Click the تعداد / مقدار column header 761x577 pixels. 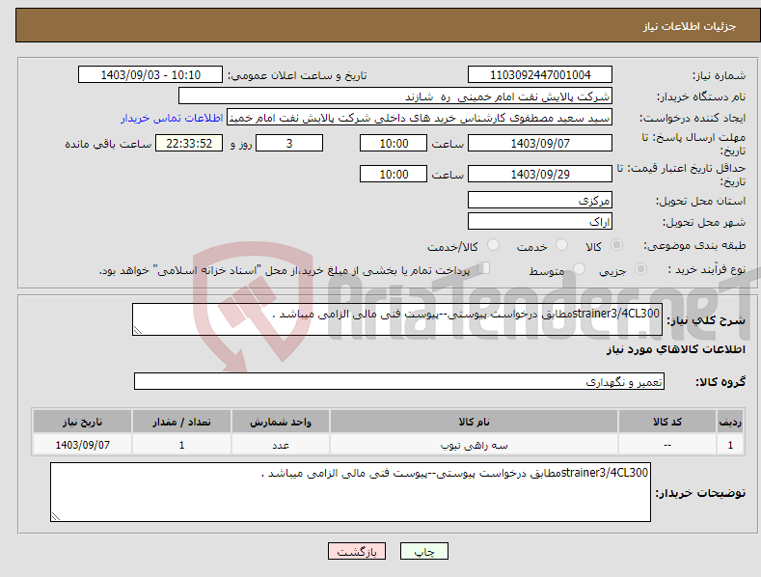(181, 422)
